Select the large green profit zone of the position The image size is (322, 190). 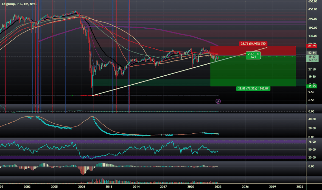(x=253, y=71)
